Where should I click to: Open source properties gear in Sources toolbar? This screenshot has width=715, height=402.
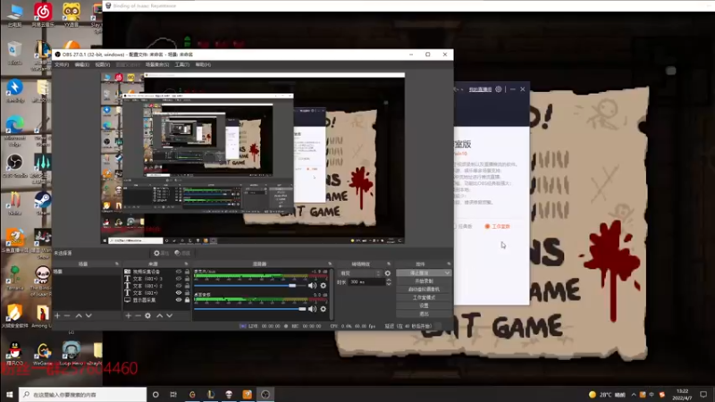tap(147, 315)
